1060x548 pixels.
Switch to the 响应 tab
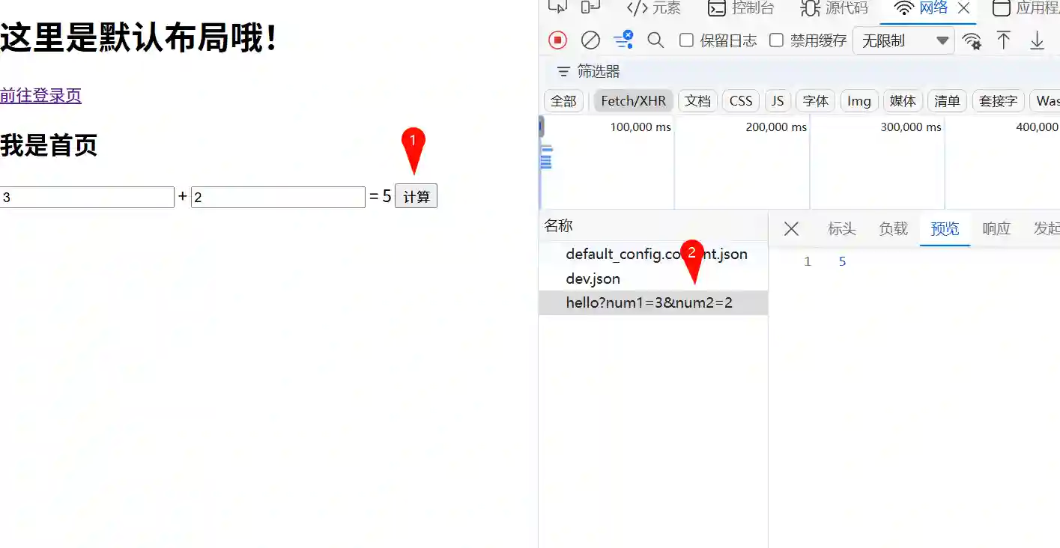pos(996,229)
